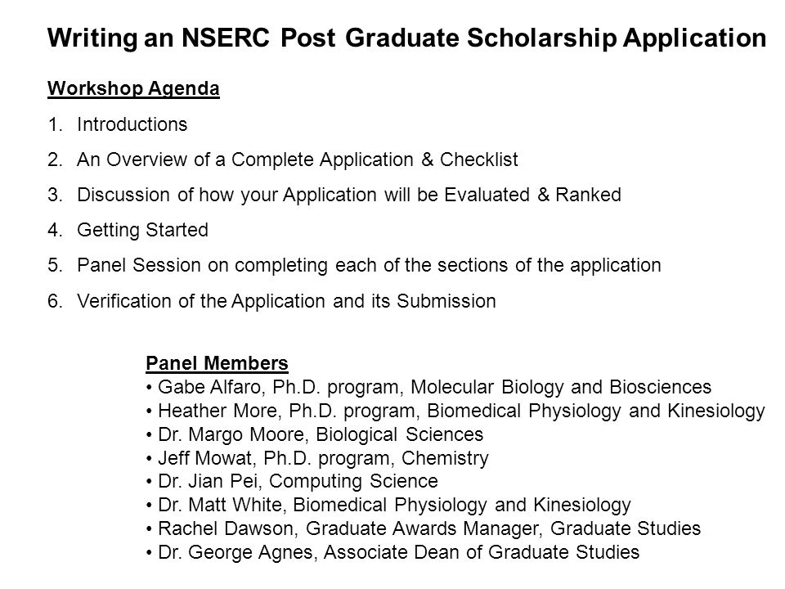Click agenda item 1 Introductions
The image size is (785, 589).
point(118,124)
